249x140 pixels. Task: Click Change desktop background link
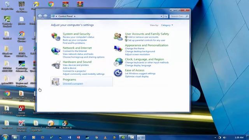(140, 51)
